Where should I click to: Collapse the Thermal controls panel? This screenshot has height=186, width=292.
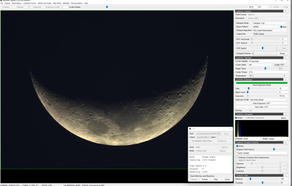[286, 58]
